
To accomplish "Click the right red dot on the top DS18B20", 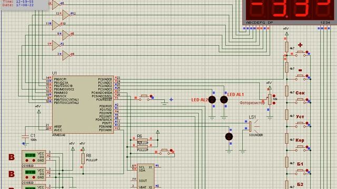I will point(34,160).
